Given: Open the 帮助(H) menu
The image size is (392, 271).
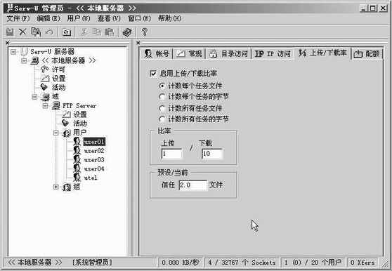Looking at the screenshot, I should coord(170,18).
